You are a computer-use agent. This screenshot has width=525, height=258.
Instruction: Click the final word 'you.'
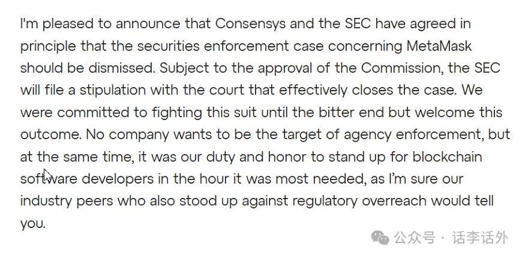coord(32,224)
